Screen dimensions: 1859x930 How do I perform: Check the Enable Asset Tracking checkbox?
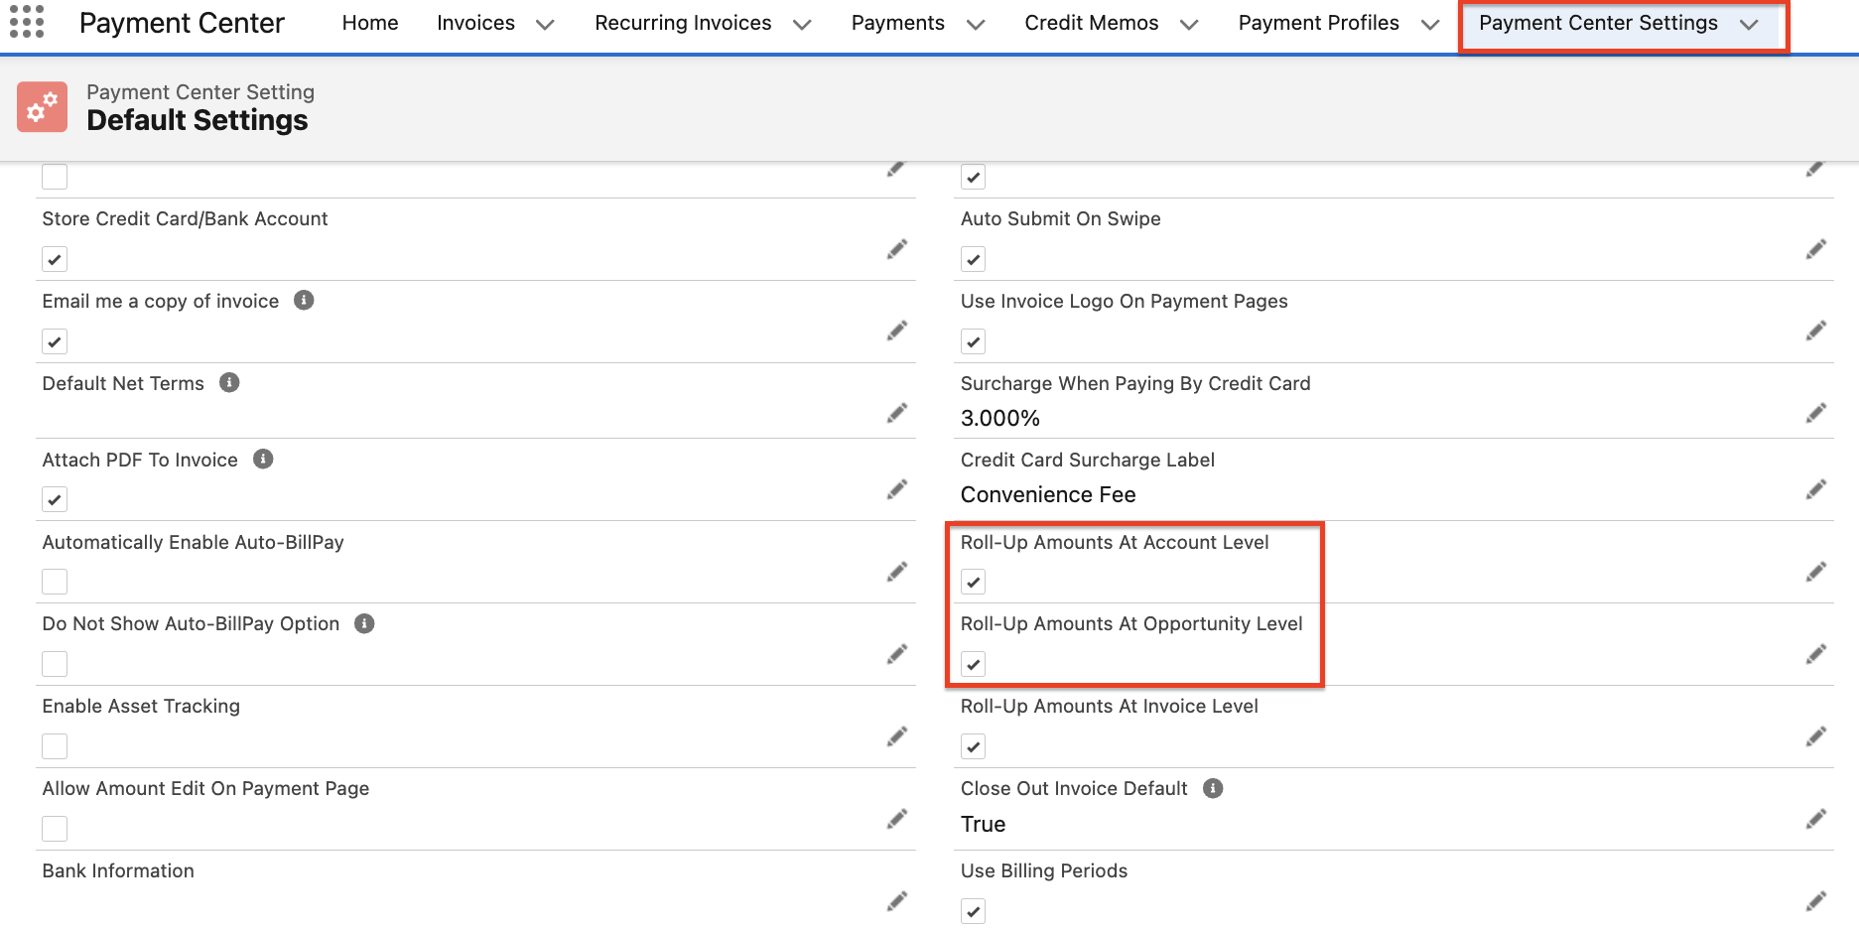(x=55, y=746)
